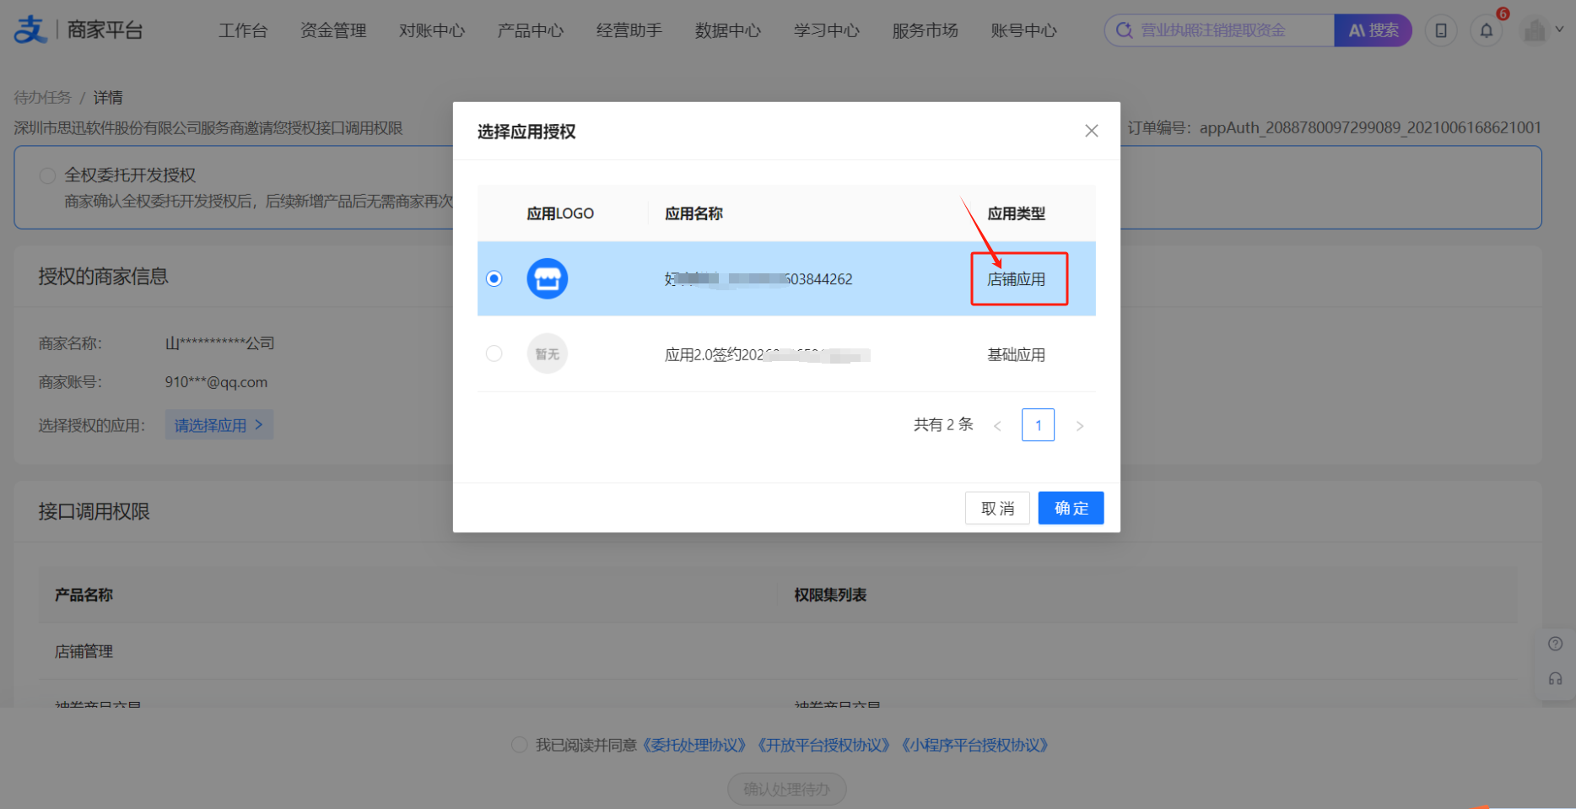
Task: Open the 资金管理 menu
Action: (333, 31)
